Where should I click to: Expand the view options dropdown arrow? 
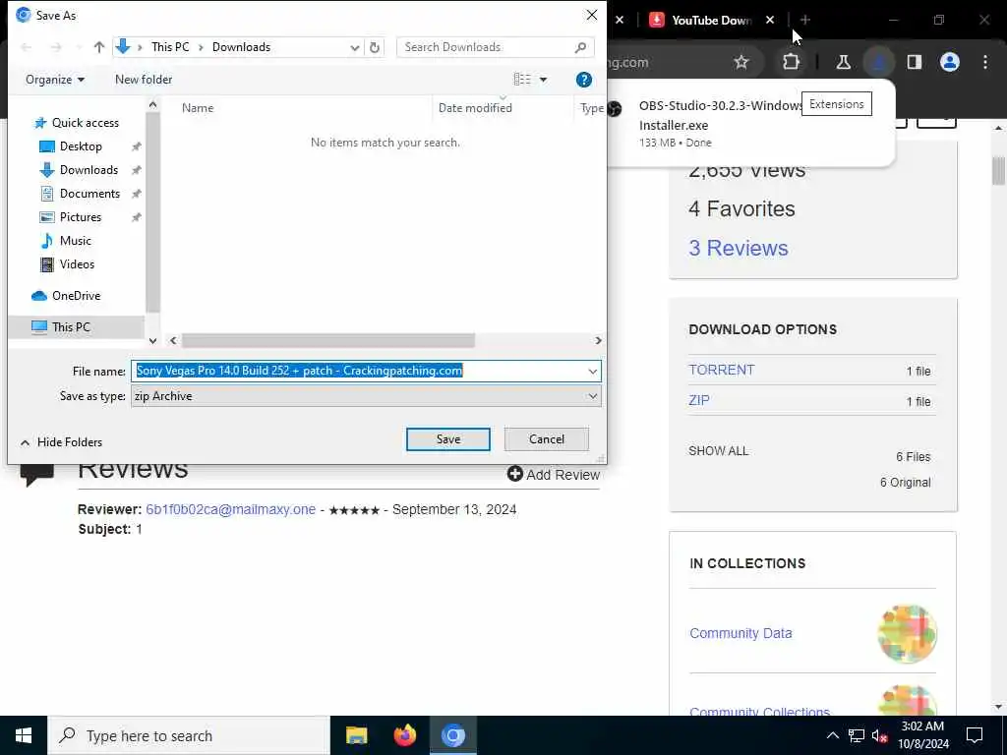point(543,80)
